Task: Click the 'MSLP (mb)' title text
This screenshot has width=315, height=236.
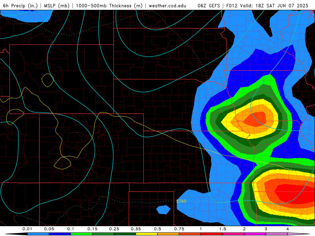Action: pos(57,6)
